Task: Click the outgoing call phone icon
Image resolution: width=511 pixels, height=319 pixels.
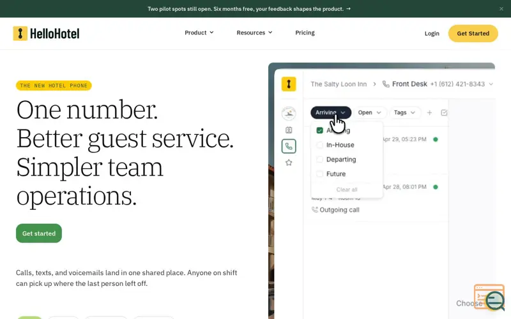Action: (x=314, y=210)
